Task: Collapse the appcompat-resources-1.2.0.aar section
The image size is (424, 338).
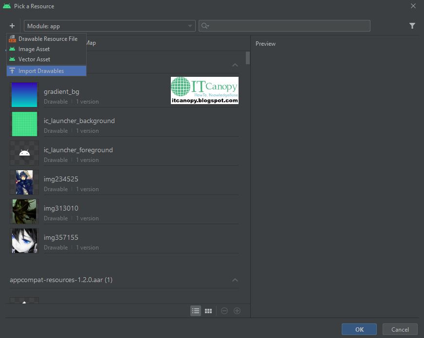Action: pos(235,280)
